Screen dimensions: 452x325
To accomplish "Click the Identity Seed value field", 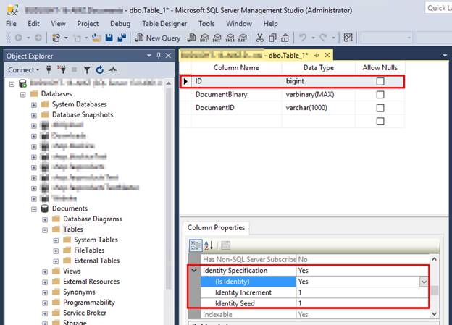I will (x=362, y=303).
